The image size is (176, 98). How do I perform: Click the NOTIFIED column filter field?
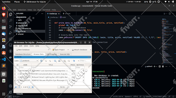click(80, 67)
